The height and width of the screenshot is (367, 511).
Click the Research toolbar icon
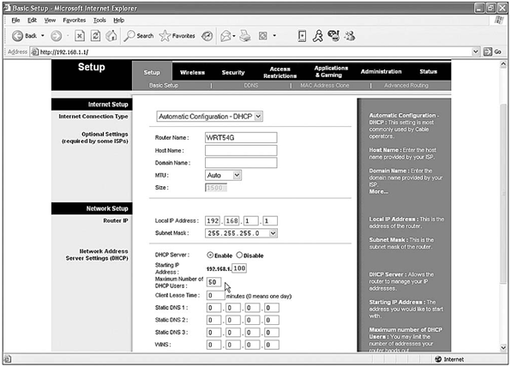(318, 36)
